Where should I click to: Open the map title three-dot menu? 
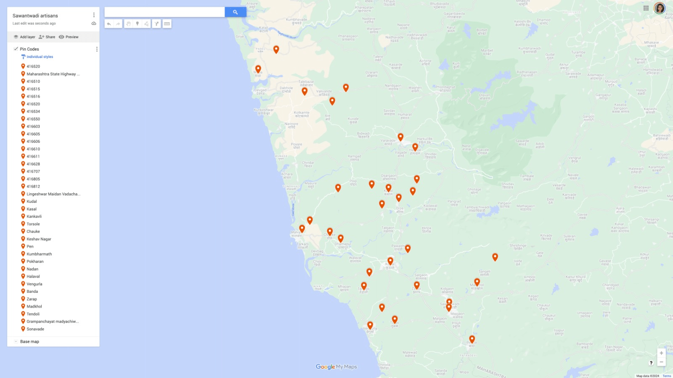click(x=94, y=15)
